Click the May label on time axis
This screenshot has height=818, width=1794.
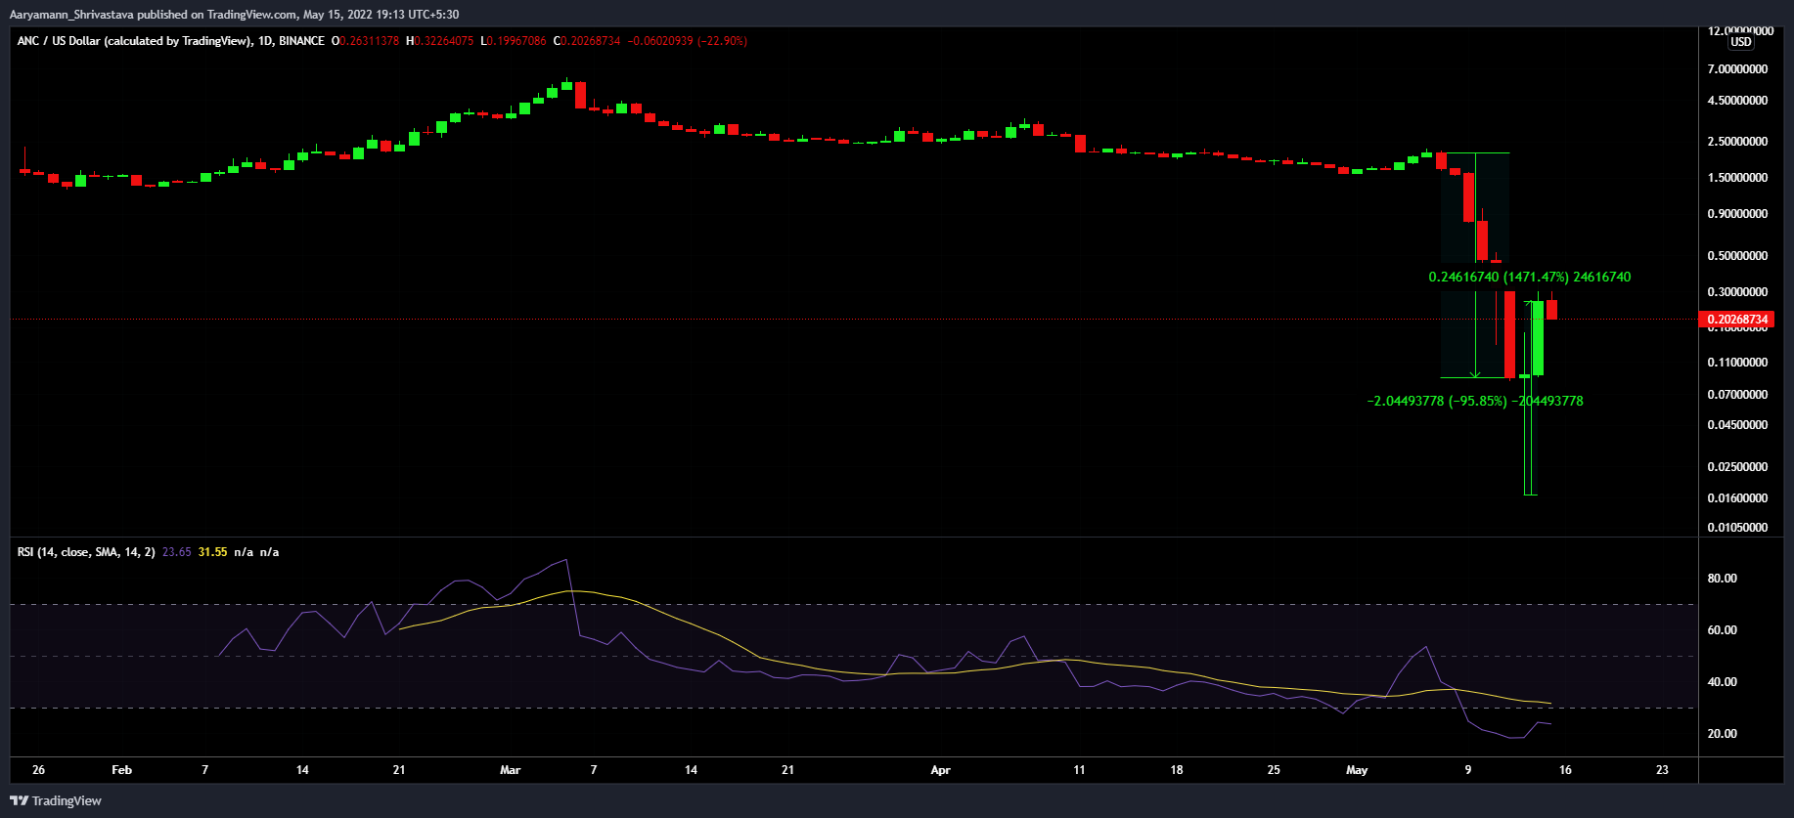pyautogui.click(x=1356, y=770)
